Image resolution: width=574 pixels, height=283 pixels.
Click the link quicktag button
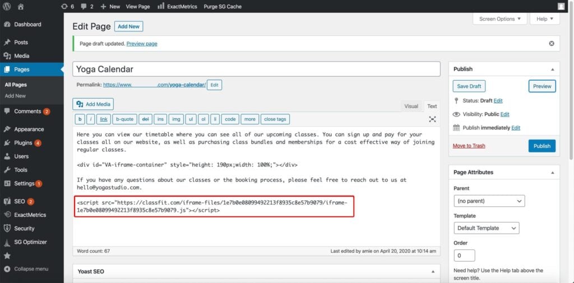tap(104, 119)
